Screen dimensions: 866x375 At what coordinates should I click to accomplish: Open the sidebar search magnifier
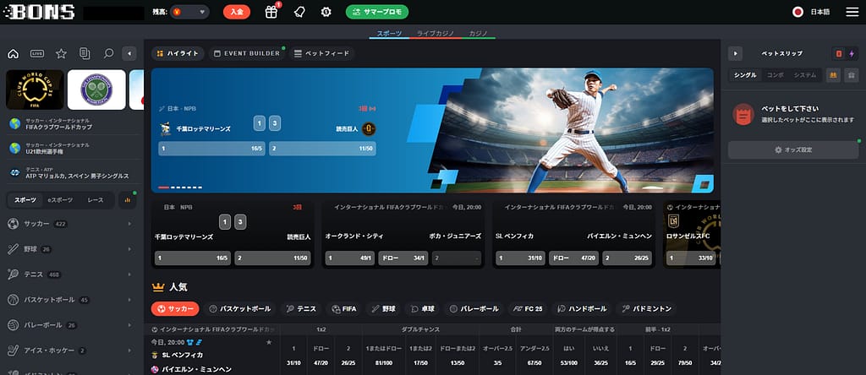(109, 53)
